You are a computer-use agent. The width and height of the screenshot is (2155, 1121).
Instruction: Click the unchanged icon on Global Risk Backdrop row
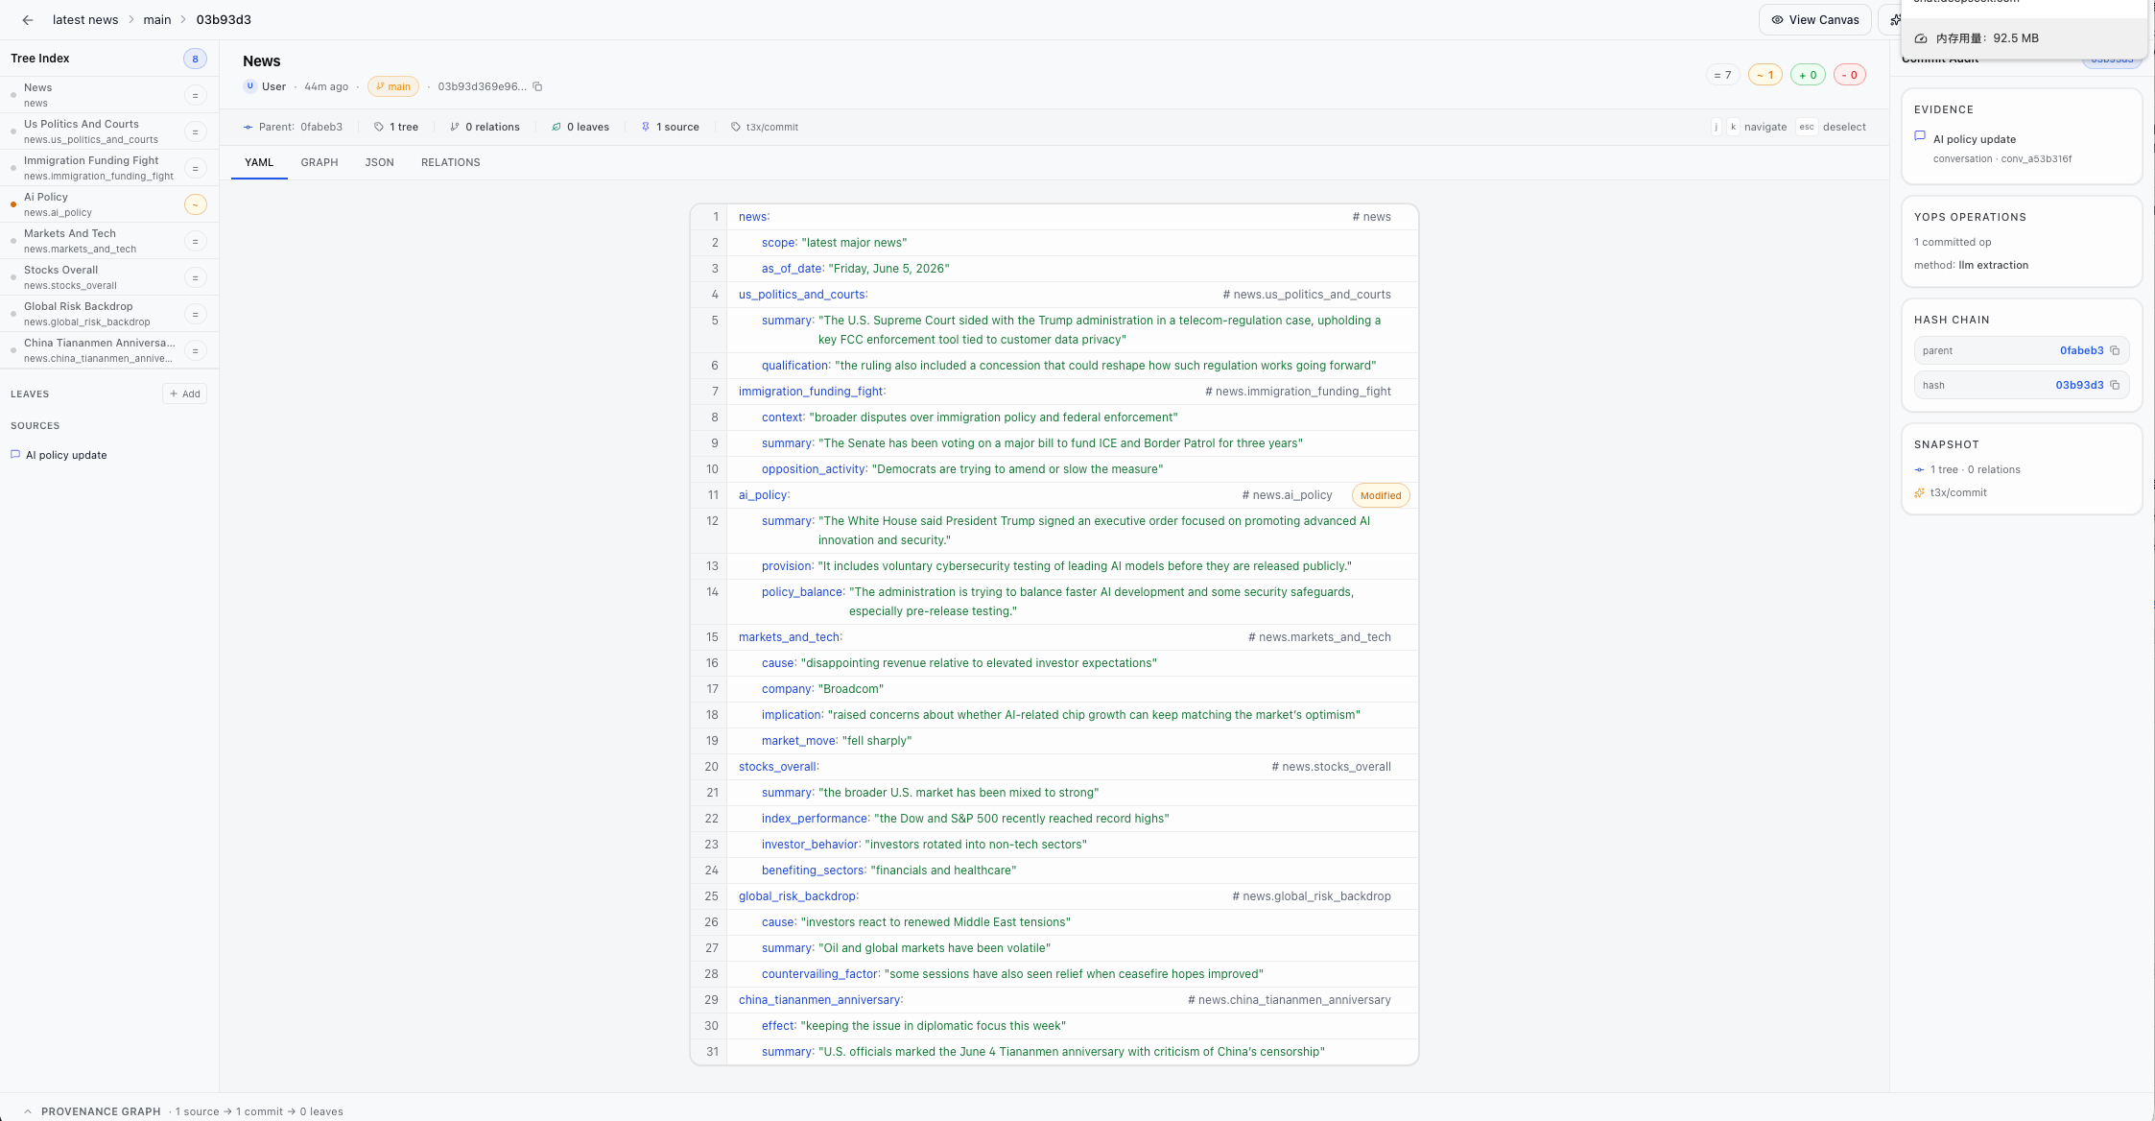point(195,314)
